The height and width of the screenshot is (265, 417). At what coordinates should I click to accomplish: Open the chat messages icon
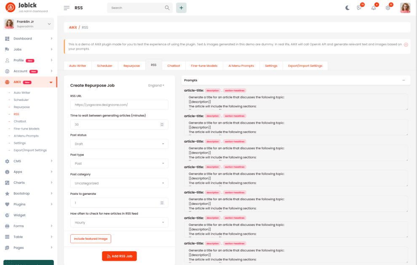coord(359,8)
